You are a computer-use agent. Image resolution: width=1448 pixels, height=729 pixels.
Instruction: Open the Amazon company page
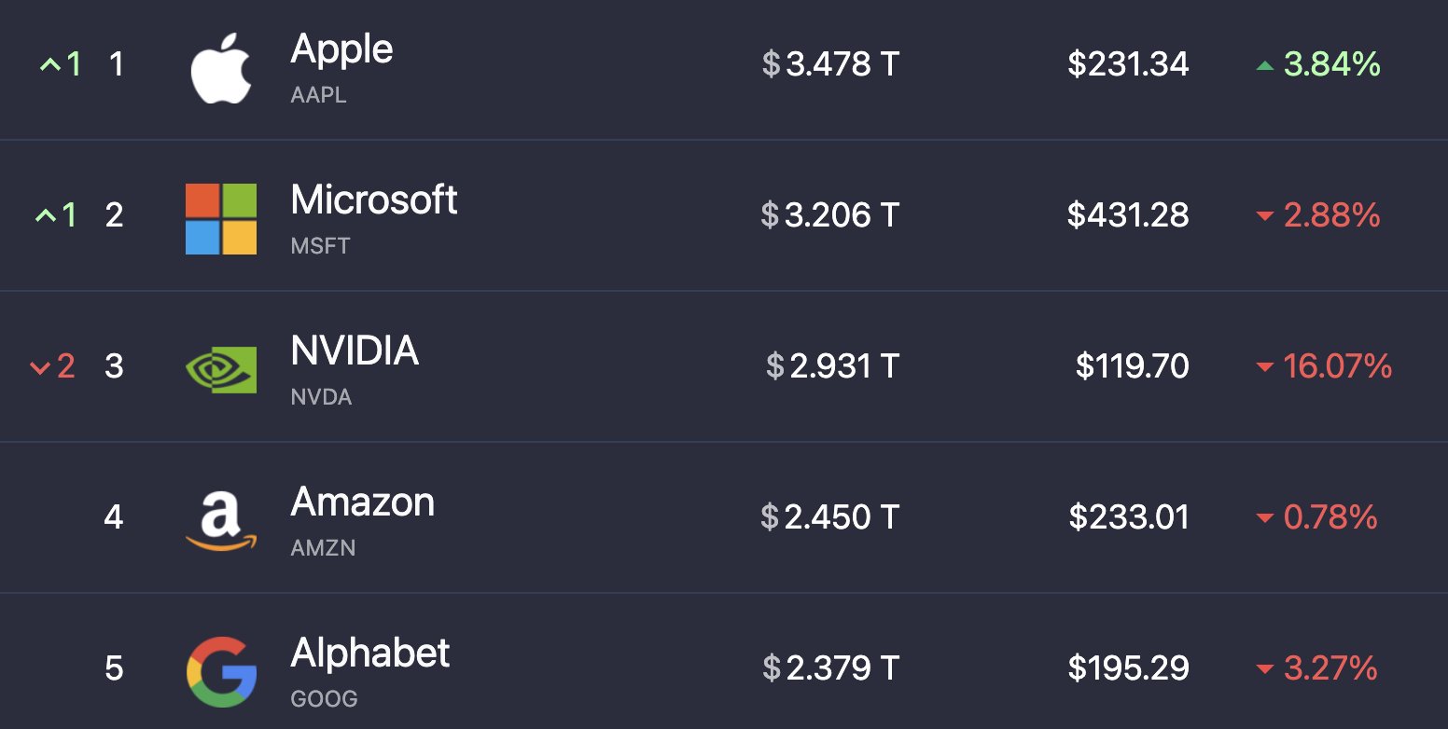[x=363, y=502]
